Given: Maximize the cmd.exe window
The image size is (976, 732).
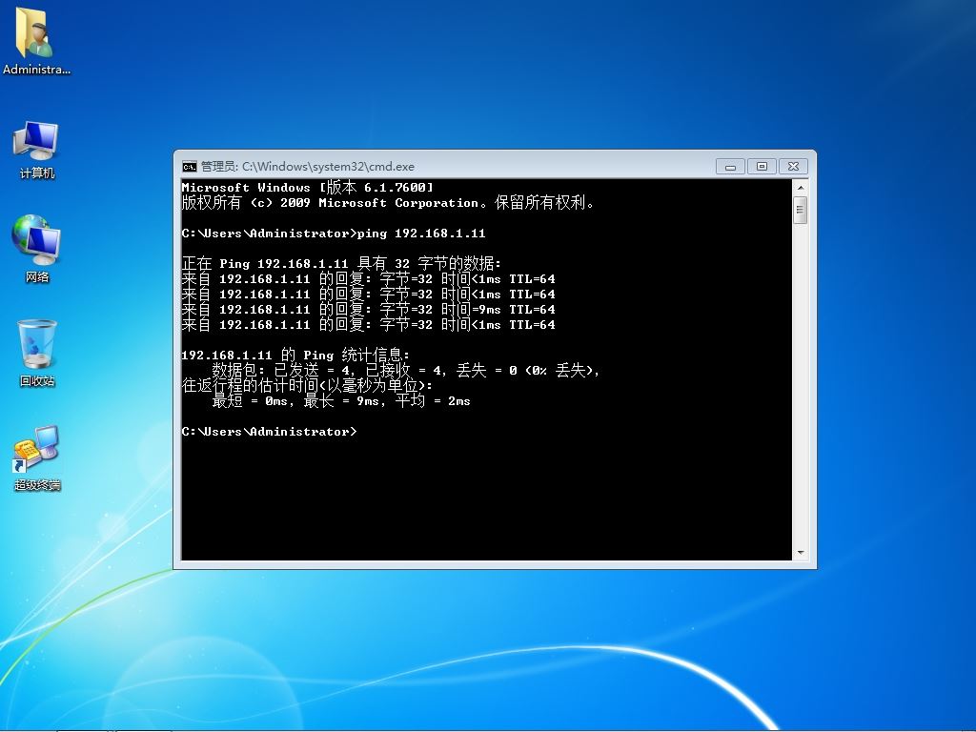Looking at the screenshot, I should [762, 166].
